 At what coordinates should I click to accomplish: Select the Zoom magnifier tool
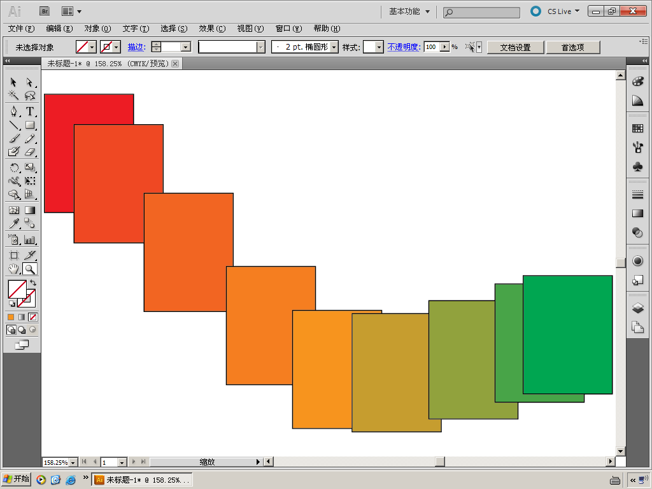coord(29,269)
